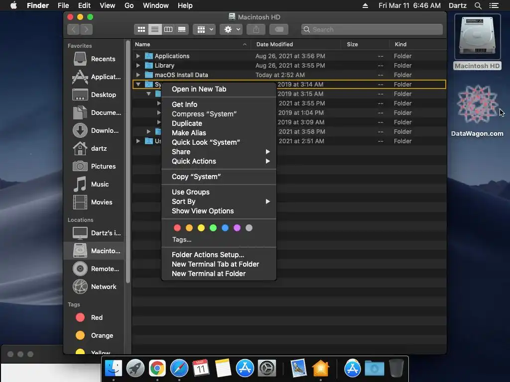Open the dartz home folder
The image size is (510, 382).
pyautogui.click(x=94, y=148)
